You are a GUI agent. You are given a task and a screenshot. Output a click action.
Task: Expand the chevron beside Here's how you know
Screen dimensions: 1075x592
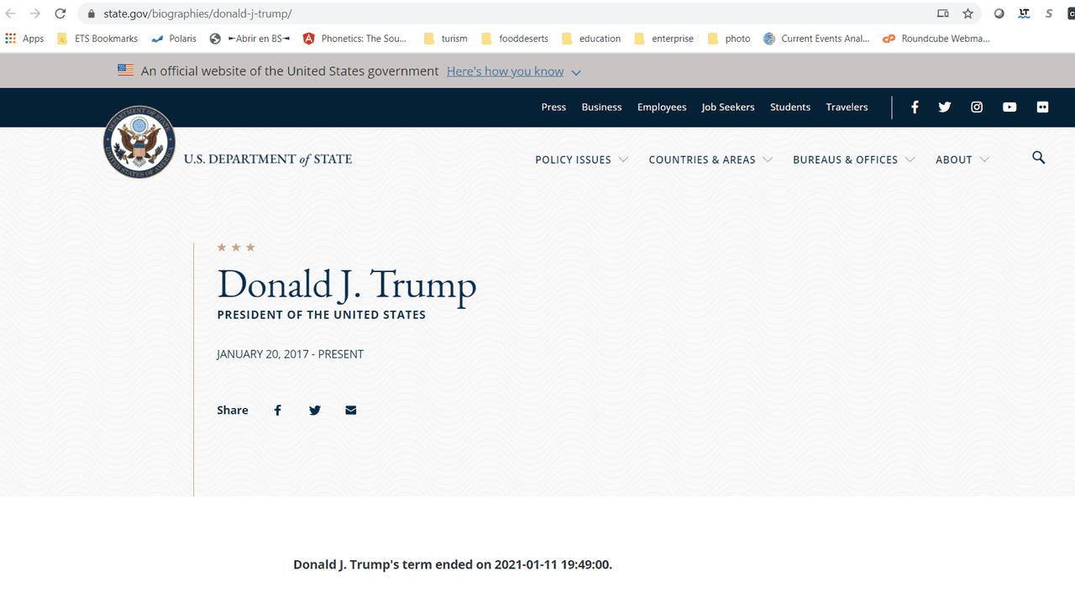[576, 72]
